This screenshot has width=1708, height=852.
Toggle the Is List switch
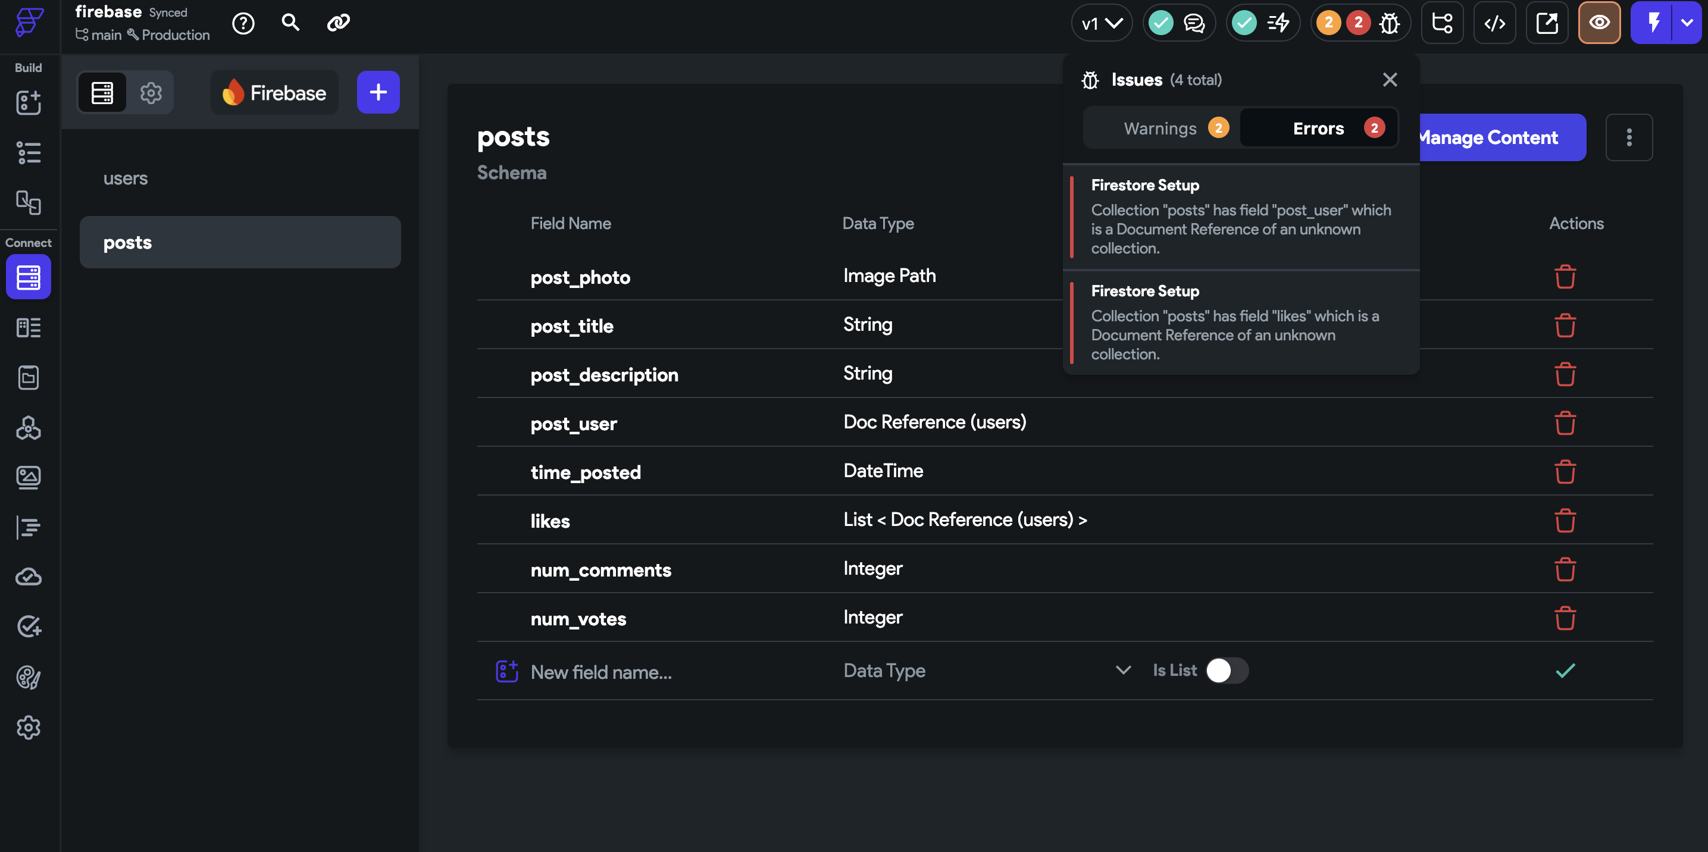click(1226, 671)
